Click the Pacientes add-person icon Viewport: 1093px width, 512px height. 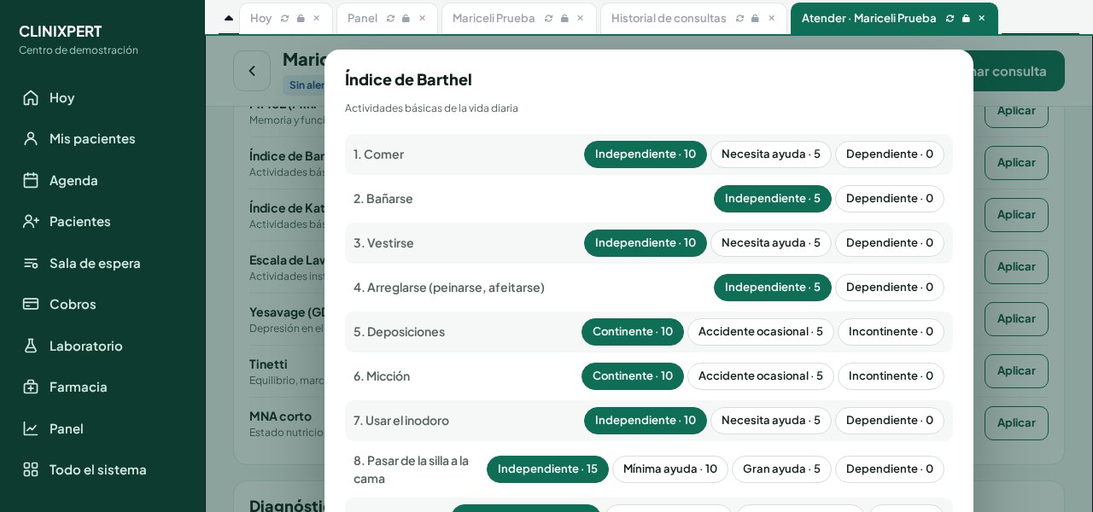(31, 221)
